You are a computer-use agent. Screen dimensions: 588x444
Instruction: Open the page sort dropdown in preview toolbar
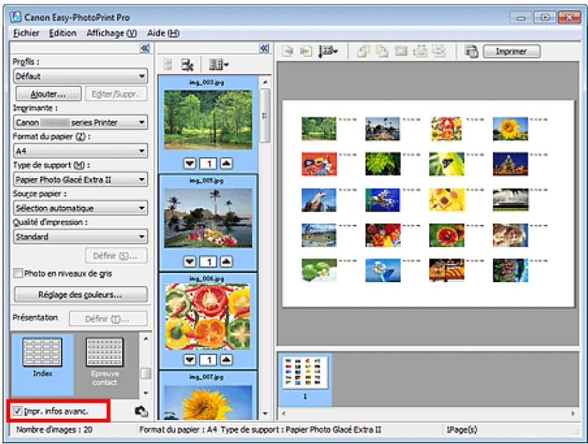[328, 51]
